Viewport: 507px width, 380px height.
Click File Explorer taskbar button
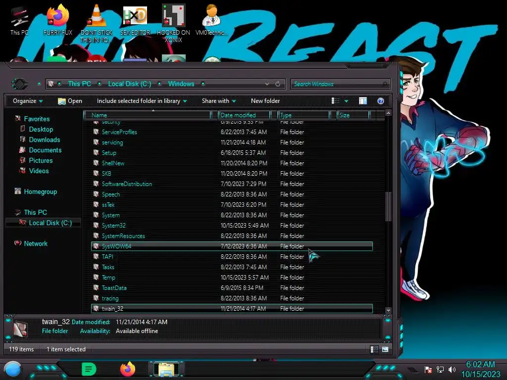(x=166, y=369)
